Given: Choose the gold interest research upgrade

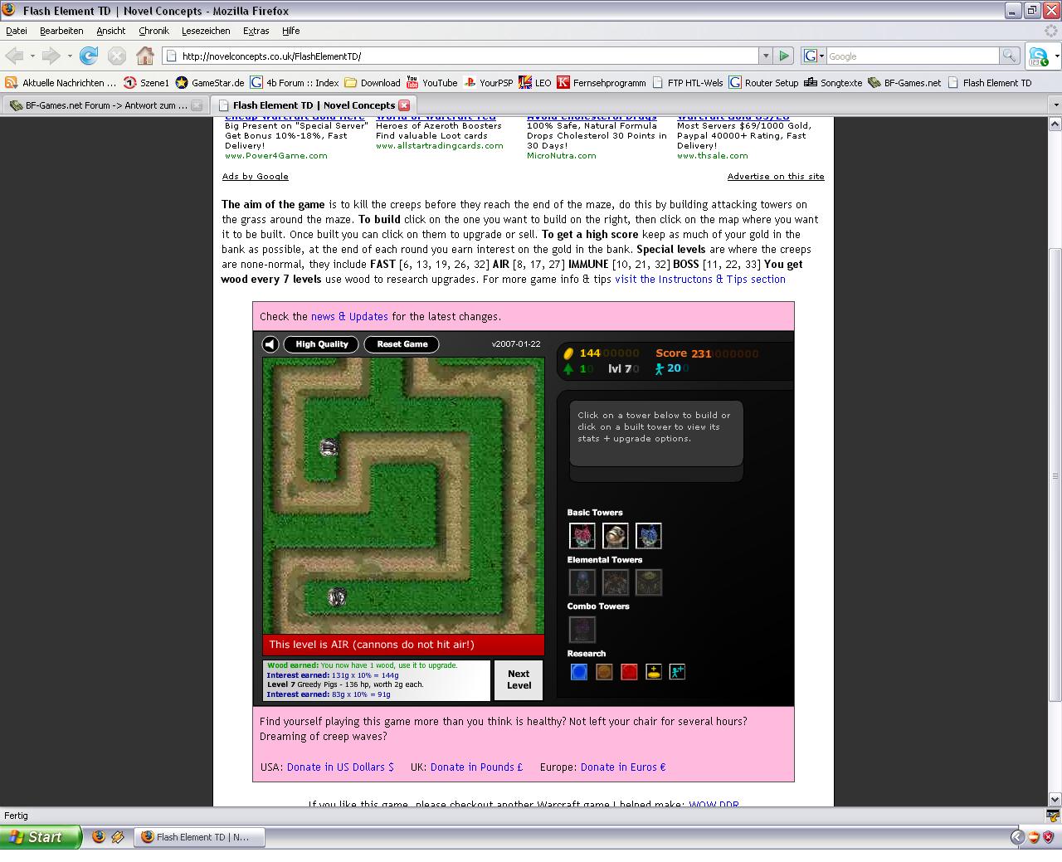Looking at the screenshot, I should [x=654, y=672].
